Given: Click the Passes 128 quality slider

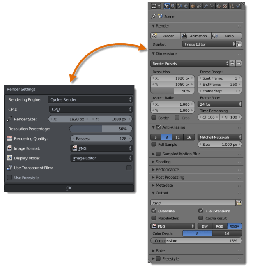Looking at the screenshot, I should (x=101, y=138).
